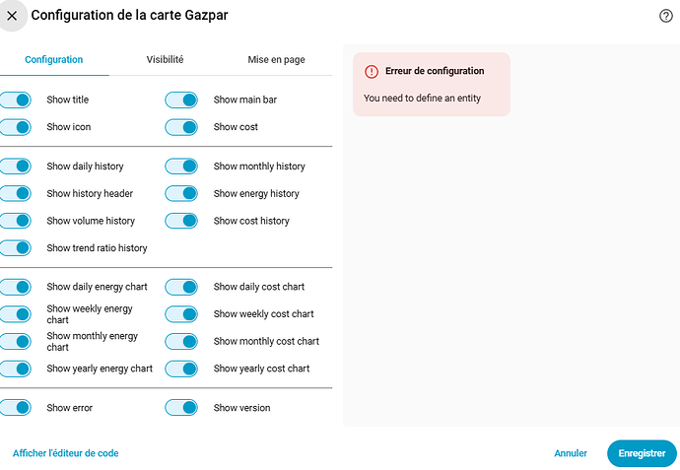Click the Annuler button

(571, 453)
